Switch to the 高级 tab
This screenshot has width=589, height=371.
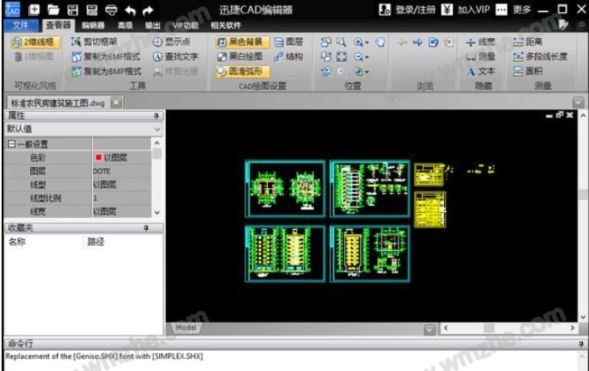click(x=125, y=26)
